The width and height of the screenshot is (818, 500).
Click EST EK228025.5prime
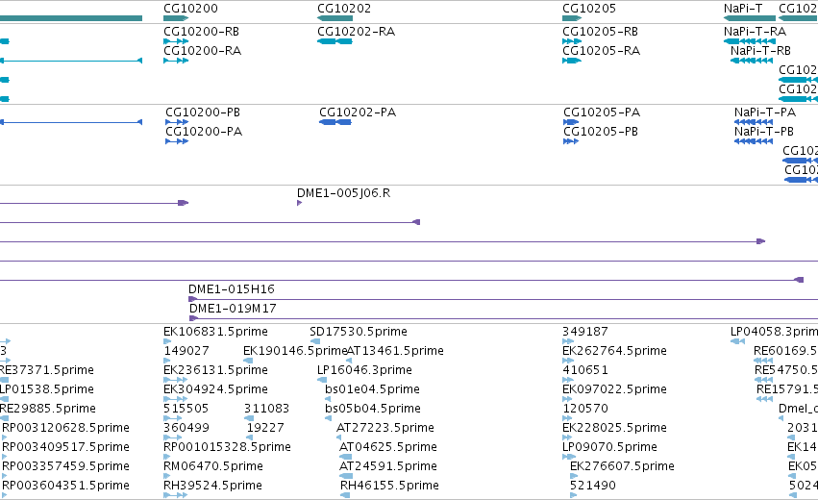pos(614,428)
